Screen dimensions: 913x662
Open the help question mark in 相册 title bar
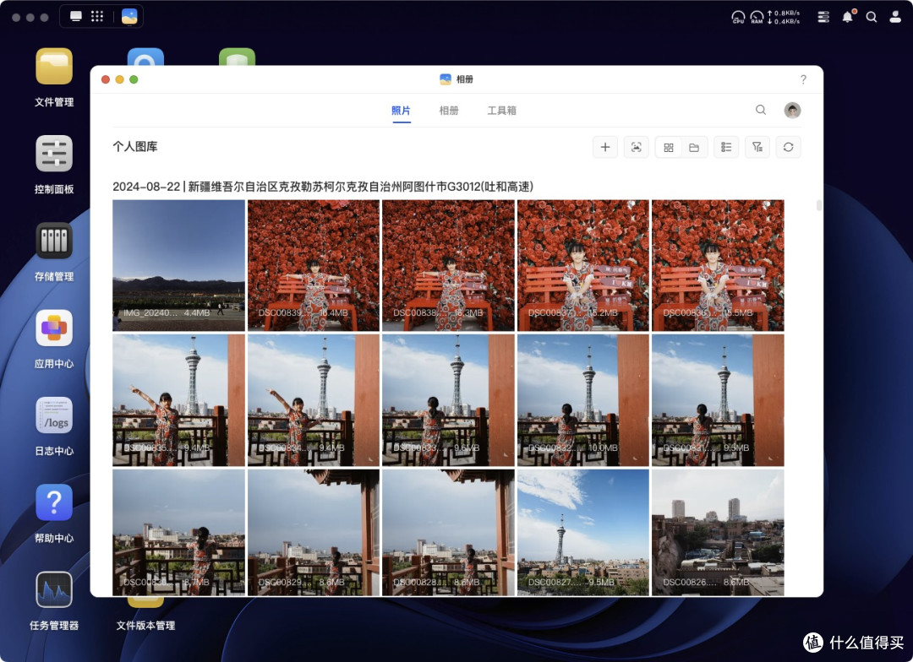pos(803,79)
